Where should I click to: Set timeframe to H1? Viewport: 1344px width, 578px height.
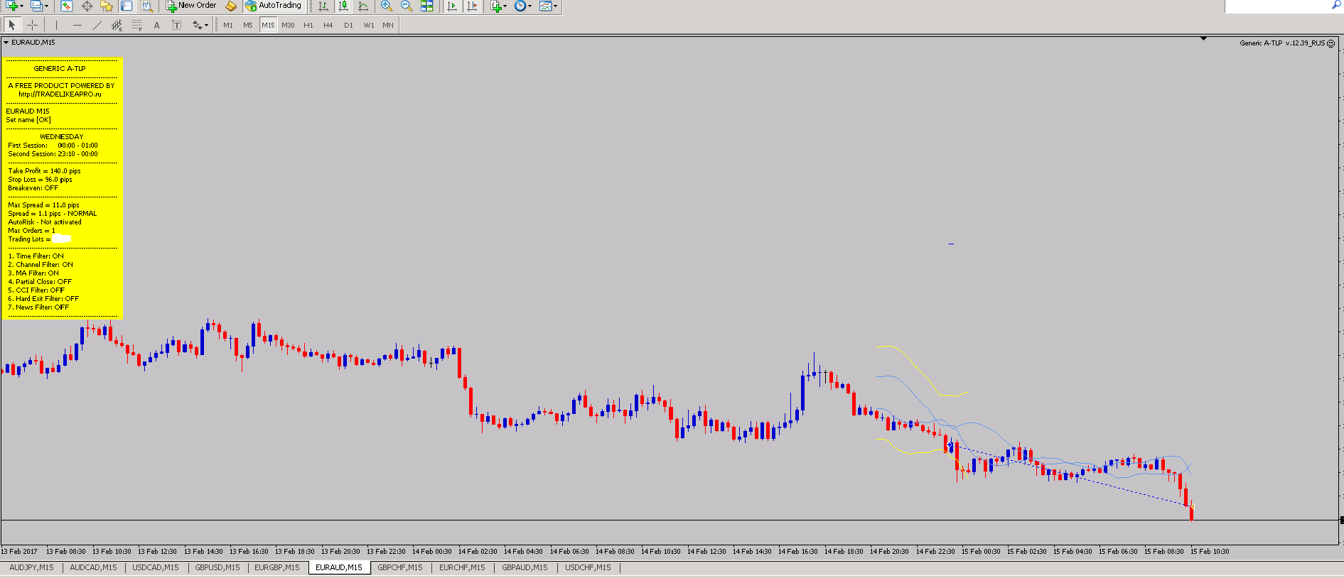(308, 25)
